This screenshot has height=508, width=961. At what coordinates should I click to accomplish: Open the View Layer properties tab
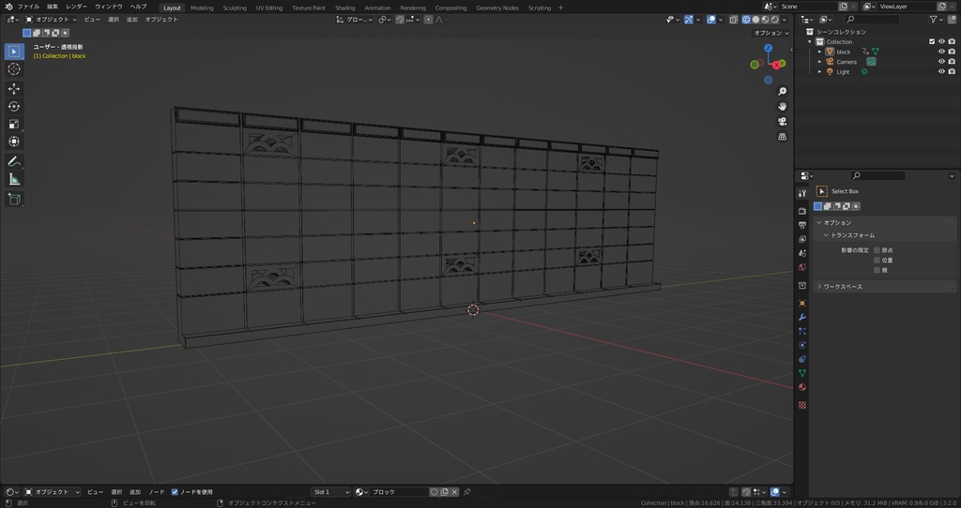click(x=802, y=239)
